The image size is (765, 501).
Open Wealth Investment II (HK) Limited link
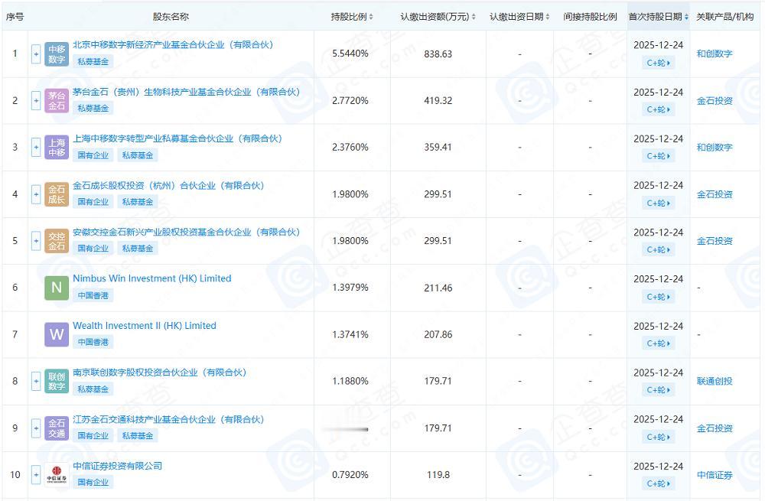[x=145, y=325]
